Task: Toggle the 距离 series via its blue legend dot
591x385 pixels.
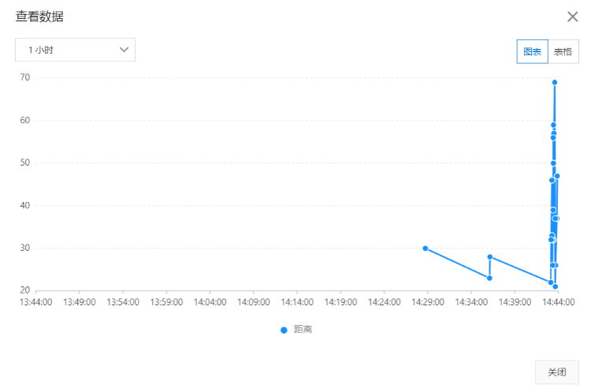Action: (284, 330)
